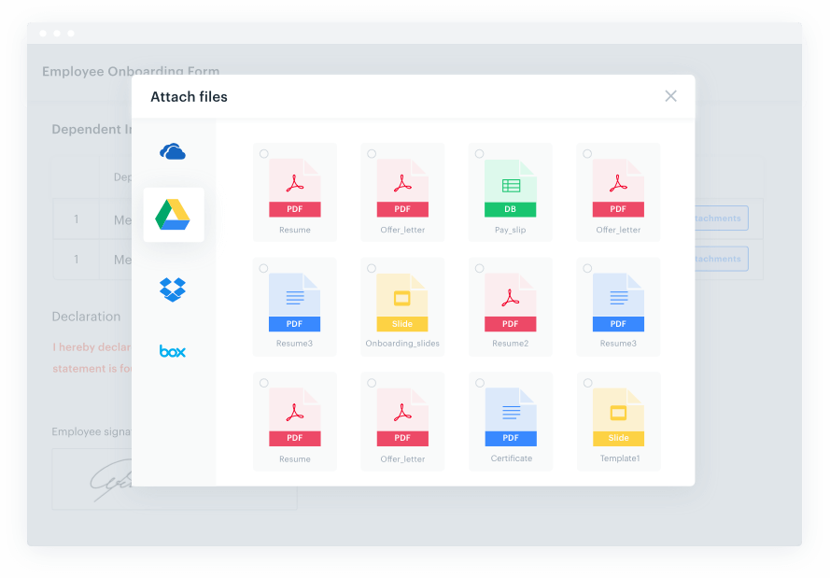
Task: Click Resume3 icon right of Resume2
Action: tap(618, 303)
